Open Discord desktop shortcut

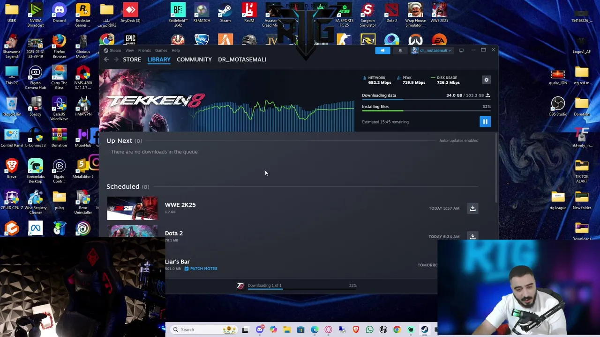59,13
